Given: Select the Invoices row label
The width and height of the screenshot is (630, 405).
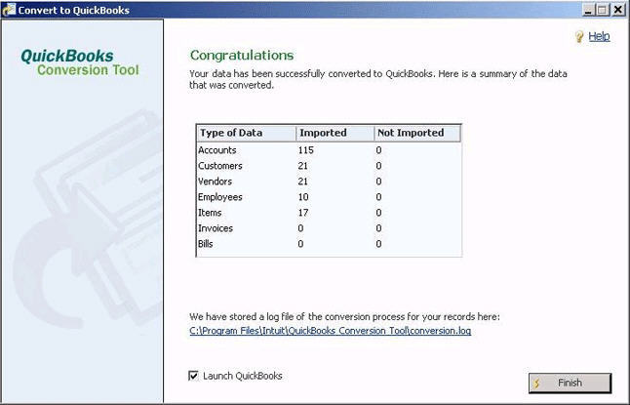Looking at the screenshot, I should tap(216, 228).
